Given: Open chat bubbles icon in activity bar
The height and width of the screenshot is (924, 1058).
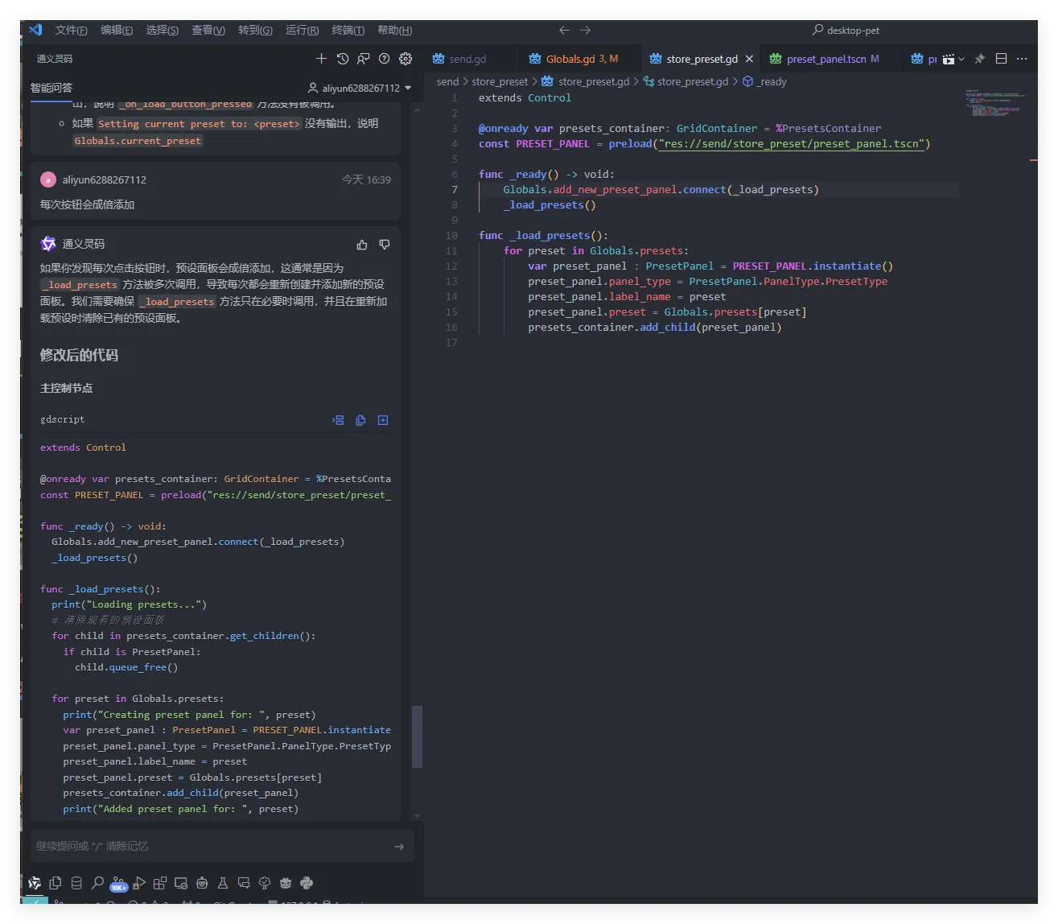Looking at the screenshot, I should (244, 883).
